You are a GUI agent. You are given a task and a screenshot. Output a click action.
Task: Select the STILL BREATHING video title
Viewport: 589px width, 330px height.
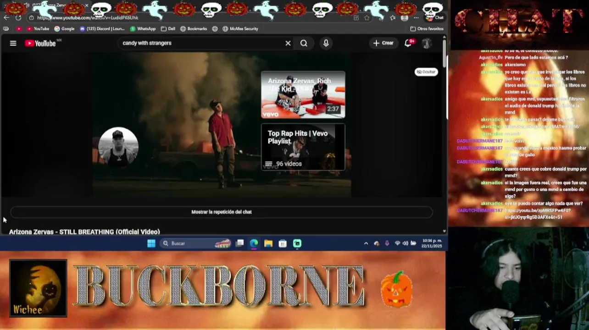(84, 231)
